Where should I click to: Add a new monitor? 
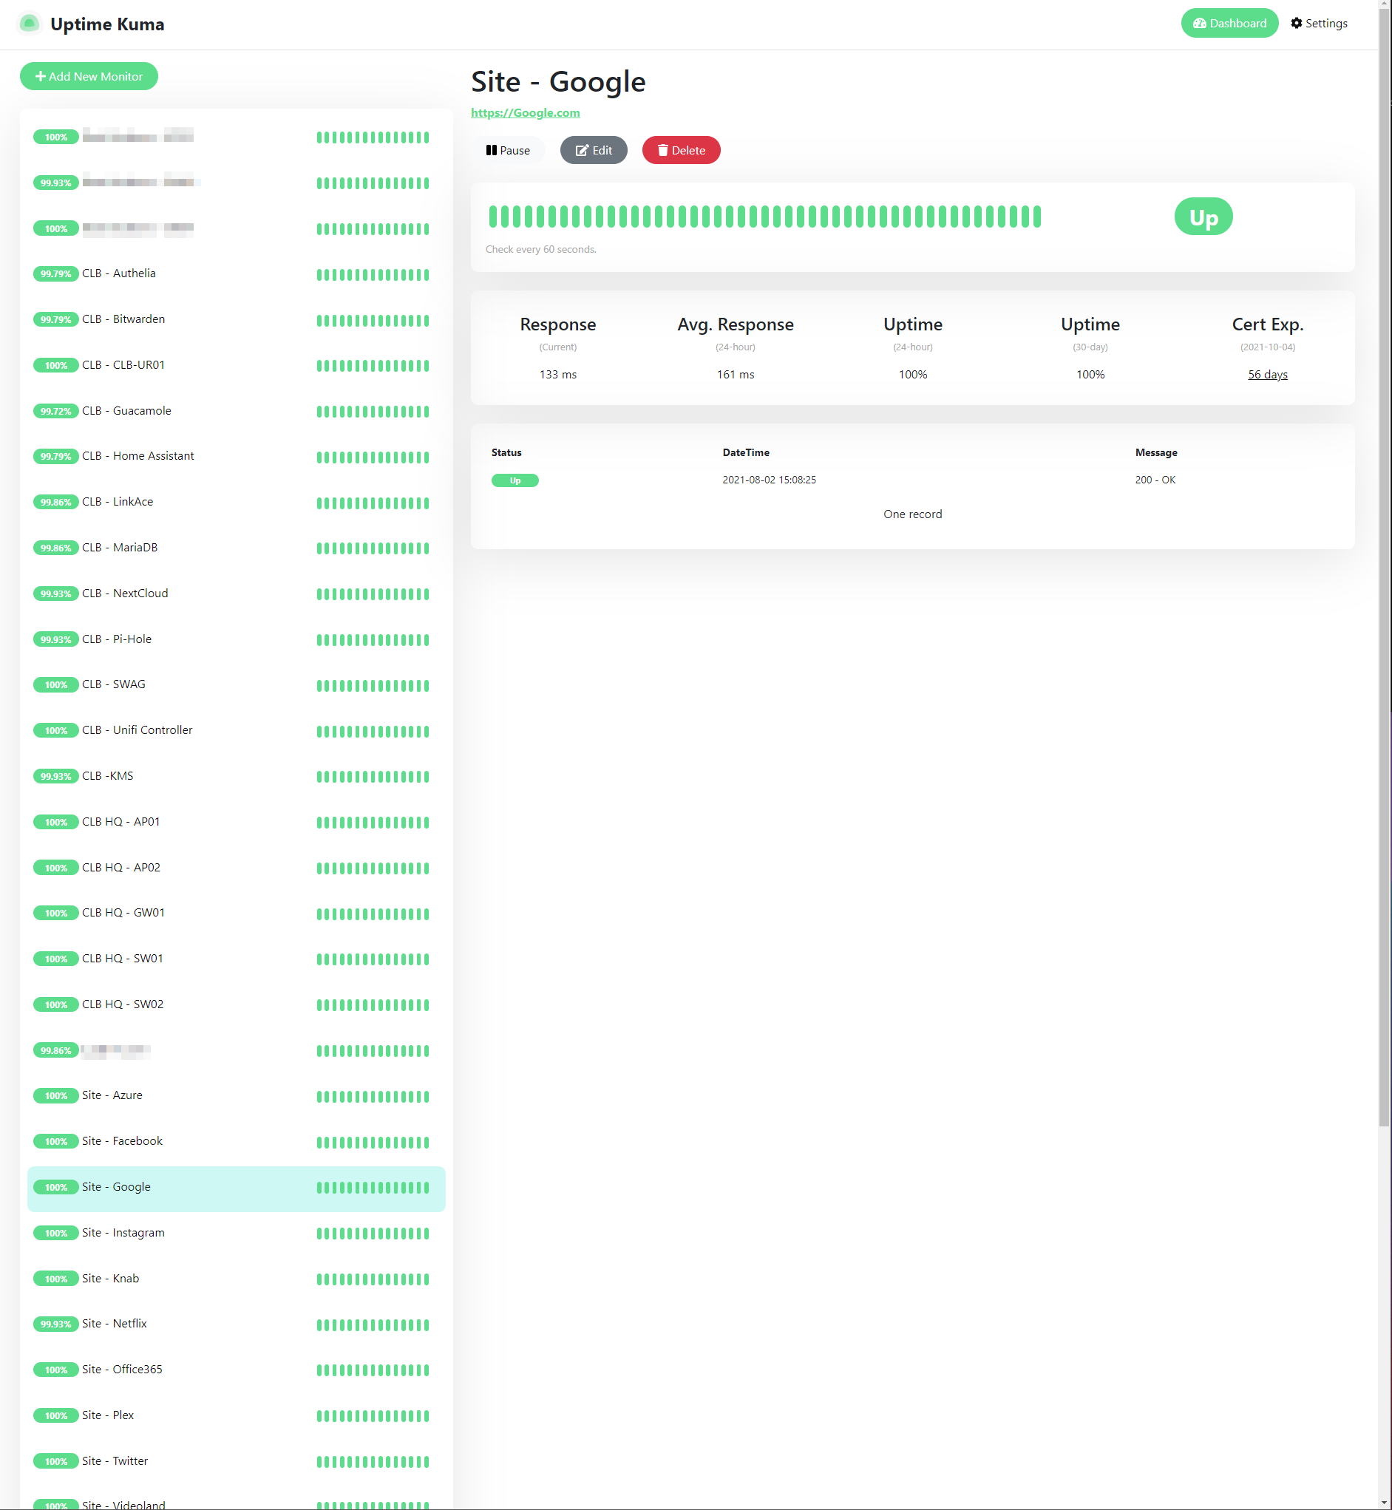pyautogui.click(x=89, y=76)
